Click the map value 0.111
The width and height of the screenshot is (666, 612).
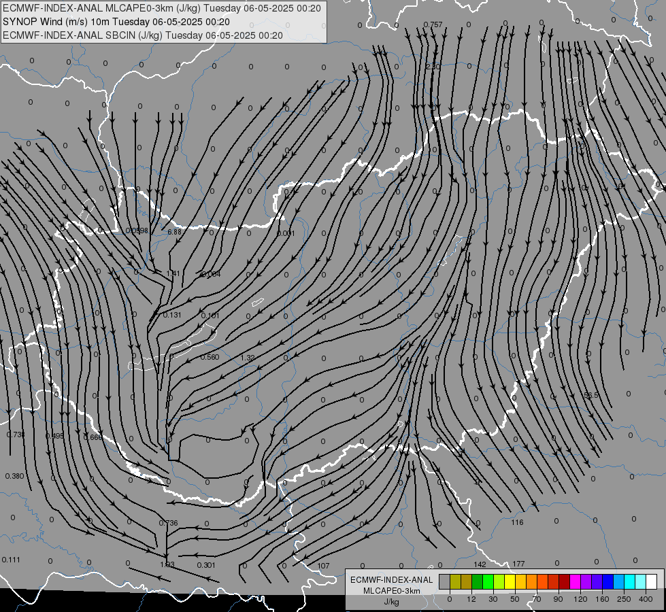click(x=11, y=560)
